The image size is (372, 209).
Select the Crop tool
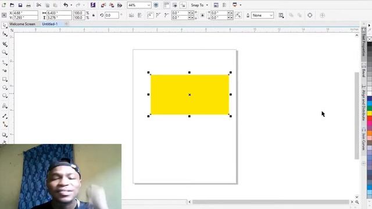5,44
